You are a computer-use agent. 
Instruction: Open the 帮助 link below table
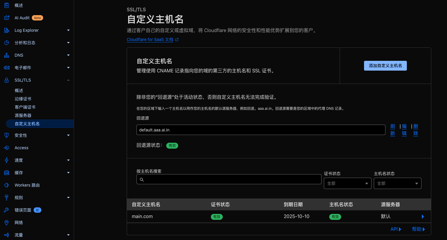coord(418,229)
